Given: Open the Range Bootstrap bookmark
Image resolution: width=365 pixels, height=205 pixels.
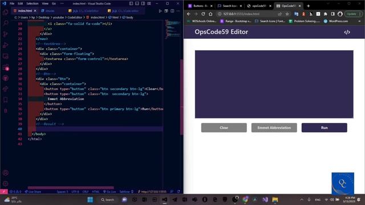Looking at the screenshot, I should [x=236, y=21].
